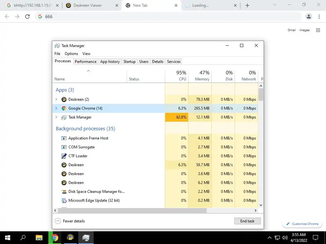
Task: Close the Loading tab
Action: (235, 6)
